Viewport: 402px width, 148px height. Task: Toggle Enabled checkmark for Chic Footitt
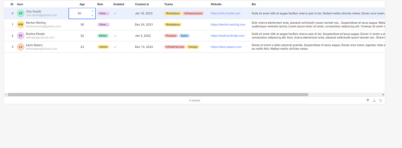[x=115, y=13]
